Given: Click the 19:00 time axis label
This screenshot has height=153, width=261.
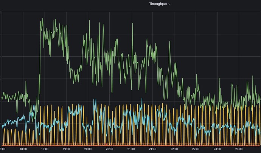Looking at the screenshot, I should [x=45, y=149].
